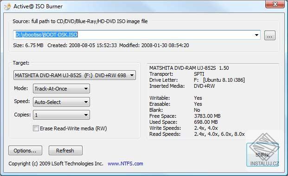
Task: Click the Used Space value 698.00 MB
Action: (206, 122)
